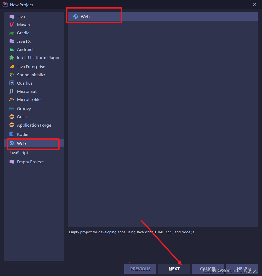Select the IntelliJ Platform Plugin generator
This screenshot has width=262, height=276.
click(x=38, y=57)
